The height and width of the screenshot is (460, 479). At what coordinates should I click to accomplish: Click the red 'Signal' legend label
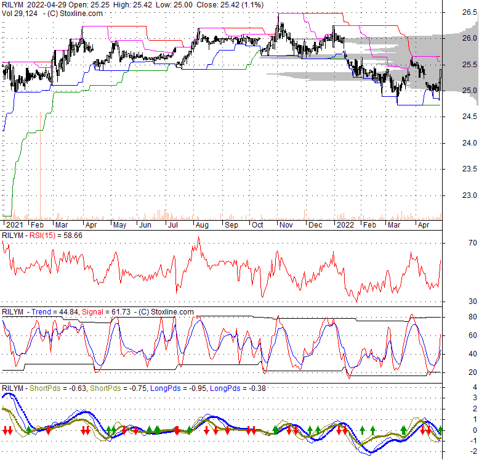[x=92, y=312]
